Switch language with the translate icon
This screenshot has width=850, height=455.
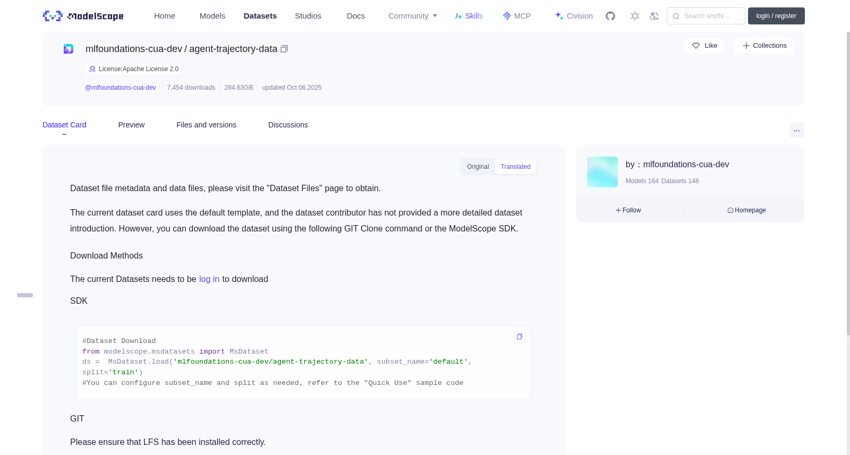[x=654, y=16]
